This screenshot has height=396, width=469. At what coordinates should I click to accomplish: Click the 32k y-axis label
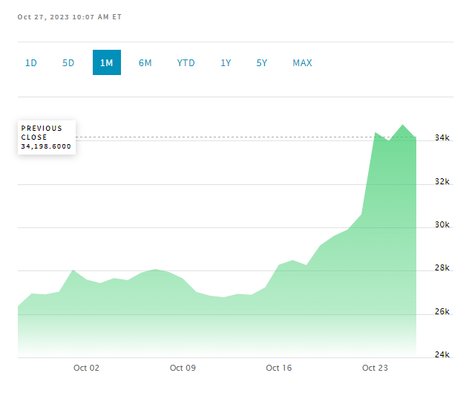pyautogui.click(x=442, y=181)
